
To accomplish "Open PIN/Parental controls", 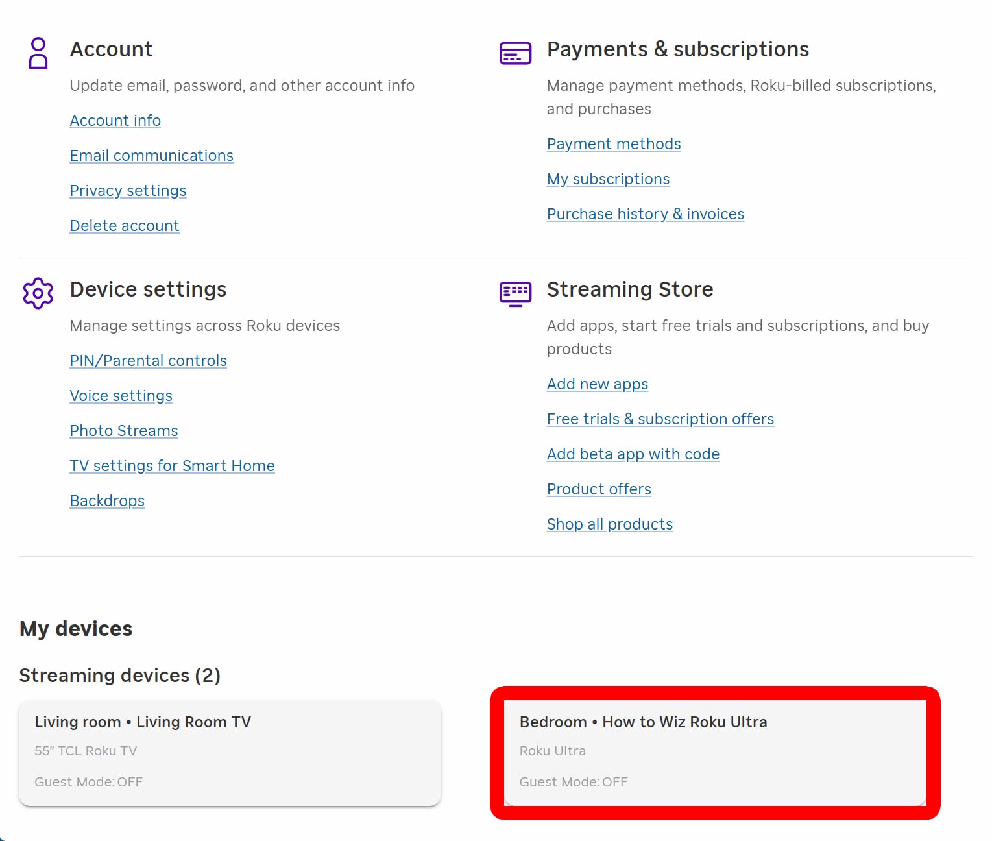I will coord(148,361).
